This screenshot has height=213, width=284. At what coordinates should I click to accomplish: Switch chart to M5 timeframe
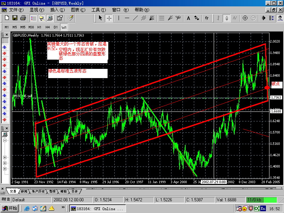[x=15, y=27]
